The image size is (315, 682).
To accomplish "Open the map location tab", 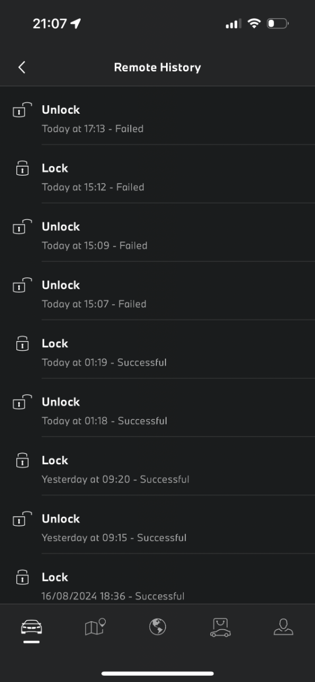I will 95,627.
